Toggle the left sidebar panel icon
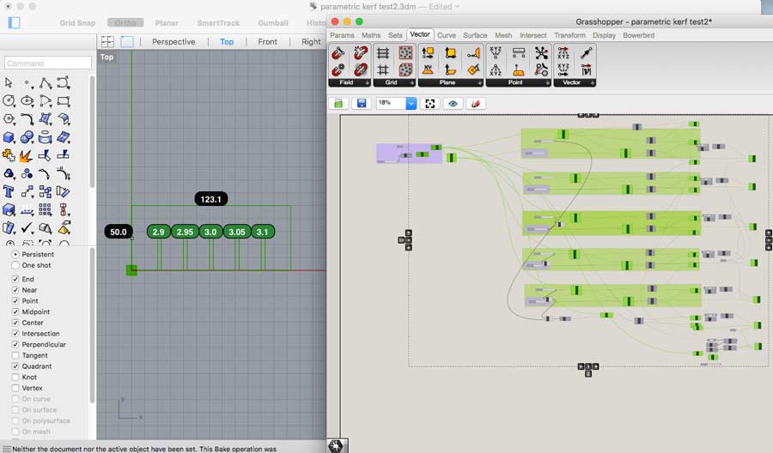The height and width of the screenshot is (453, 773). coord(14,22)
